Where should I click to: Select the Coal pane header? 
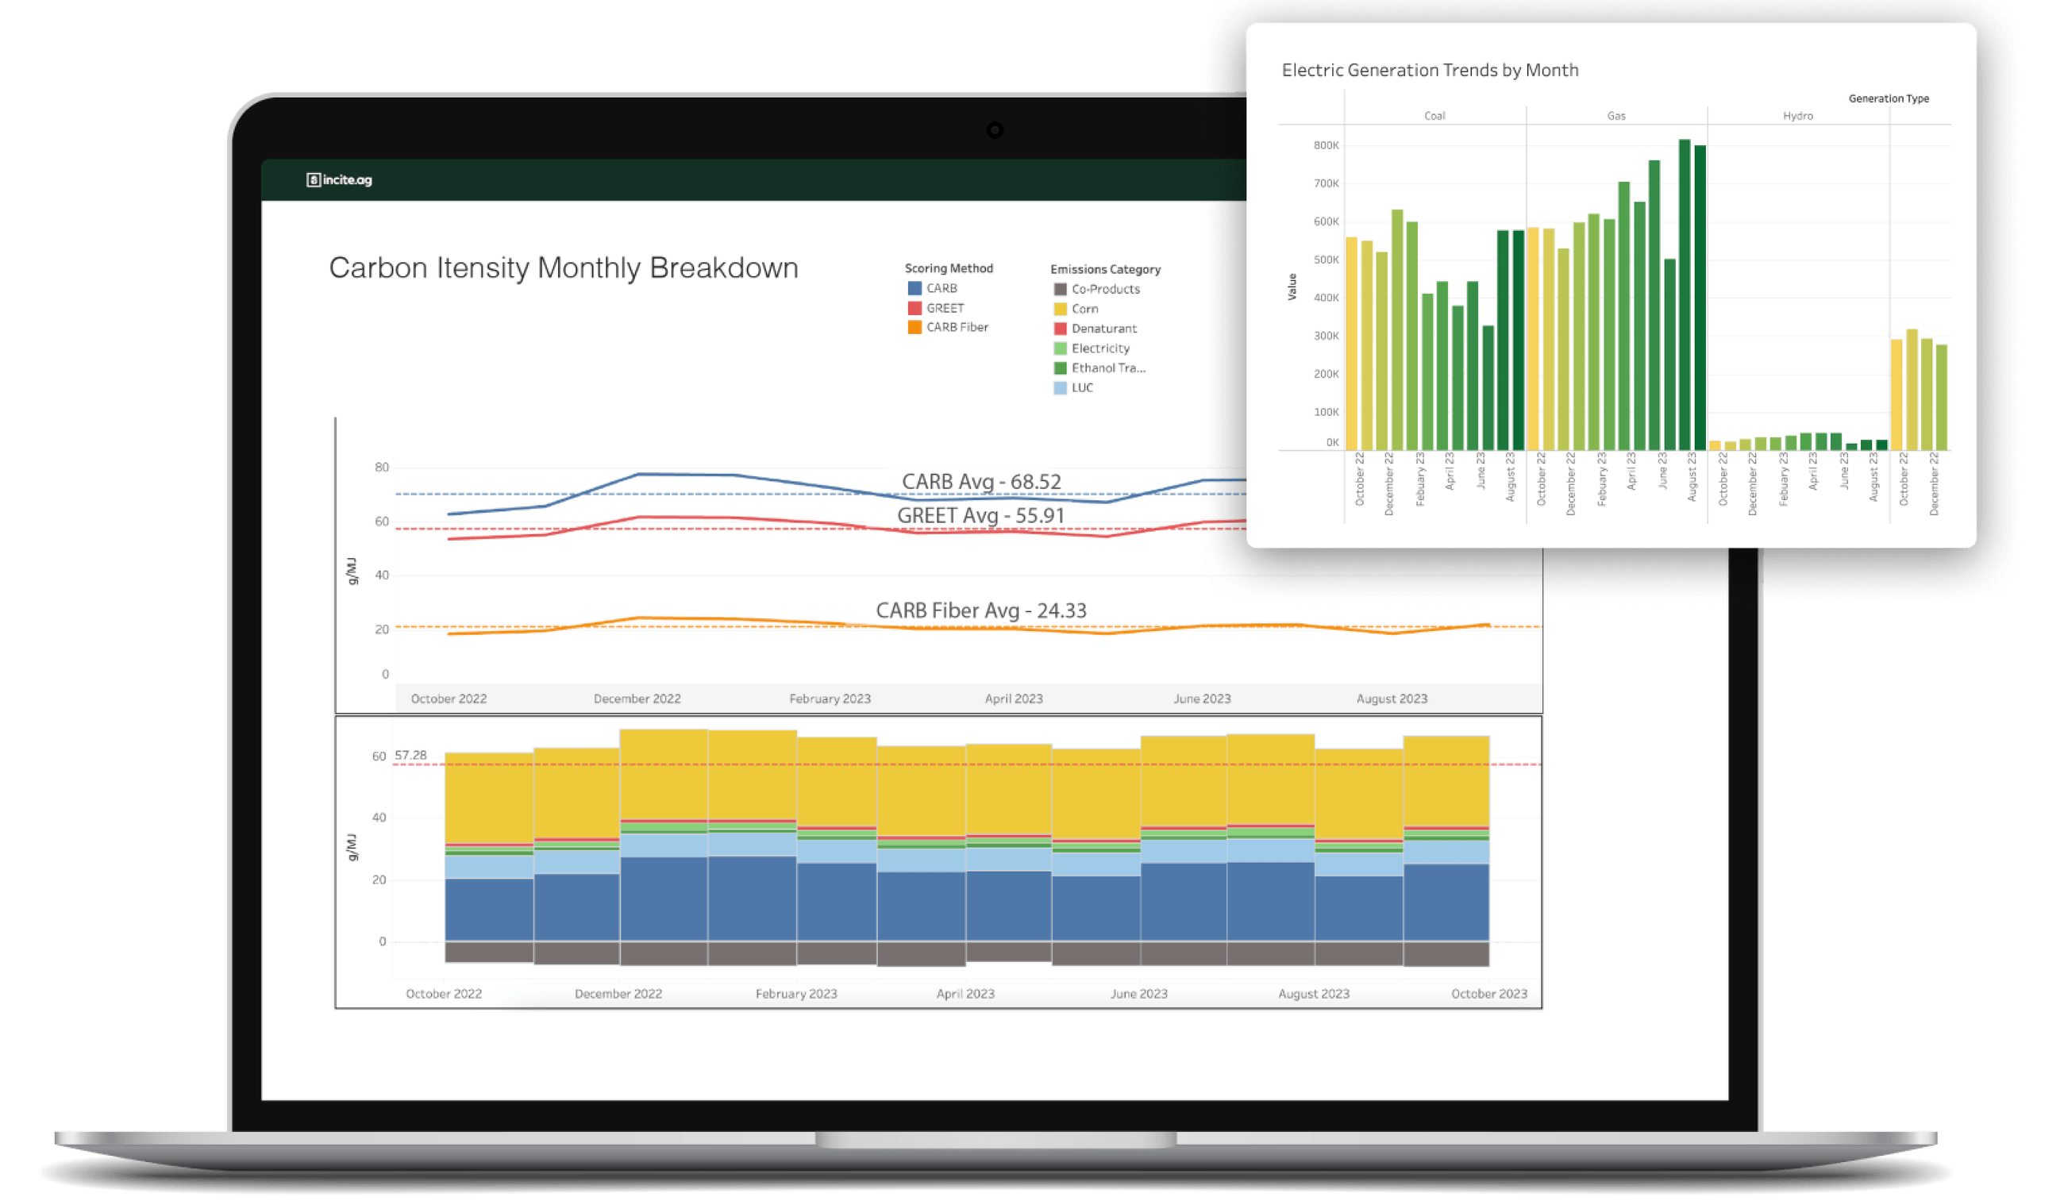(1438, 116)
